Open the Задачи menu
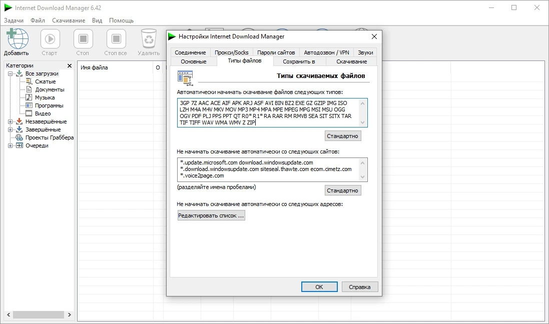Viewport: 549px width, 324px height. coord(14,20)
